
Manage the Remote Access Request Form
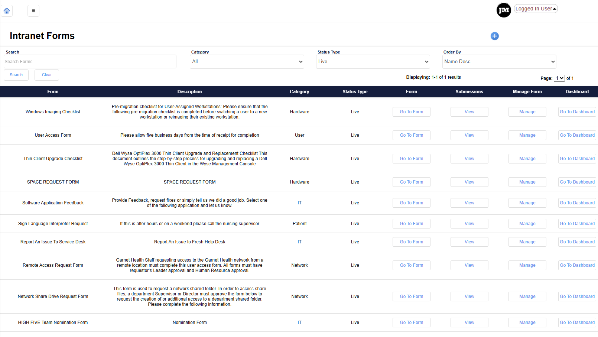(527, 265)
